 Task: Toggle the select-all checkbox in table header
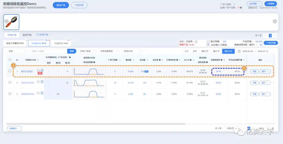point(10,60)
